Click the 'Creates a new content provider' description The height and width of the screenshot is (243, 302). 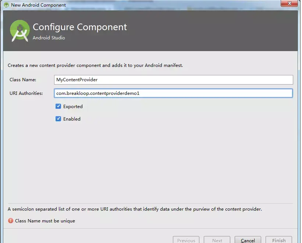click(95, 65)
